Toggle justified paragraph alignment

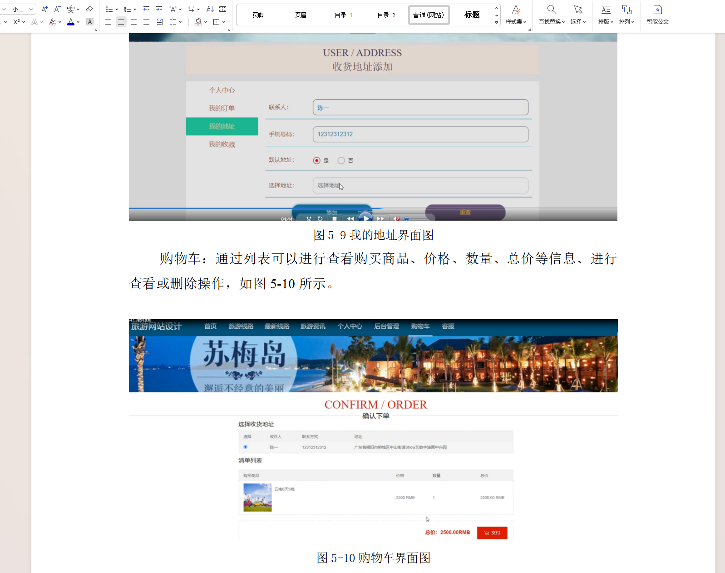(x=146, y=22)
